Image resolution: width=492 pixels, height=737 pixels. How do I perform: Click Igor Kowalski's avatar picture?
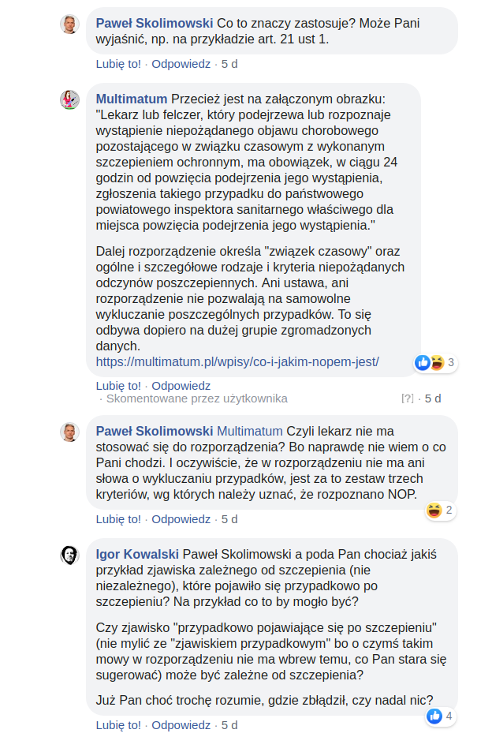click(70, 555)
